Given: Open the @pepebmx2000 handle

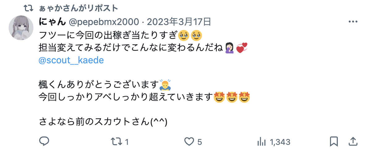Looking at the screenshot, I should coord(104,22).
